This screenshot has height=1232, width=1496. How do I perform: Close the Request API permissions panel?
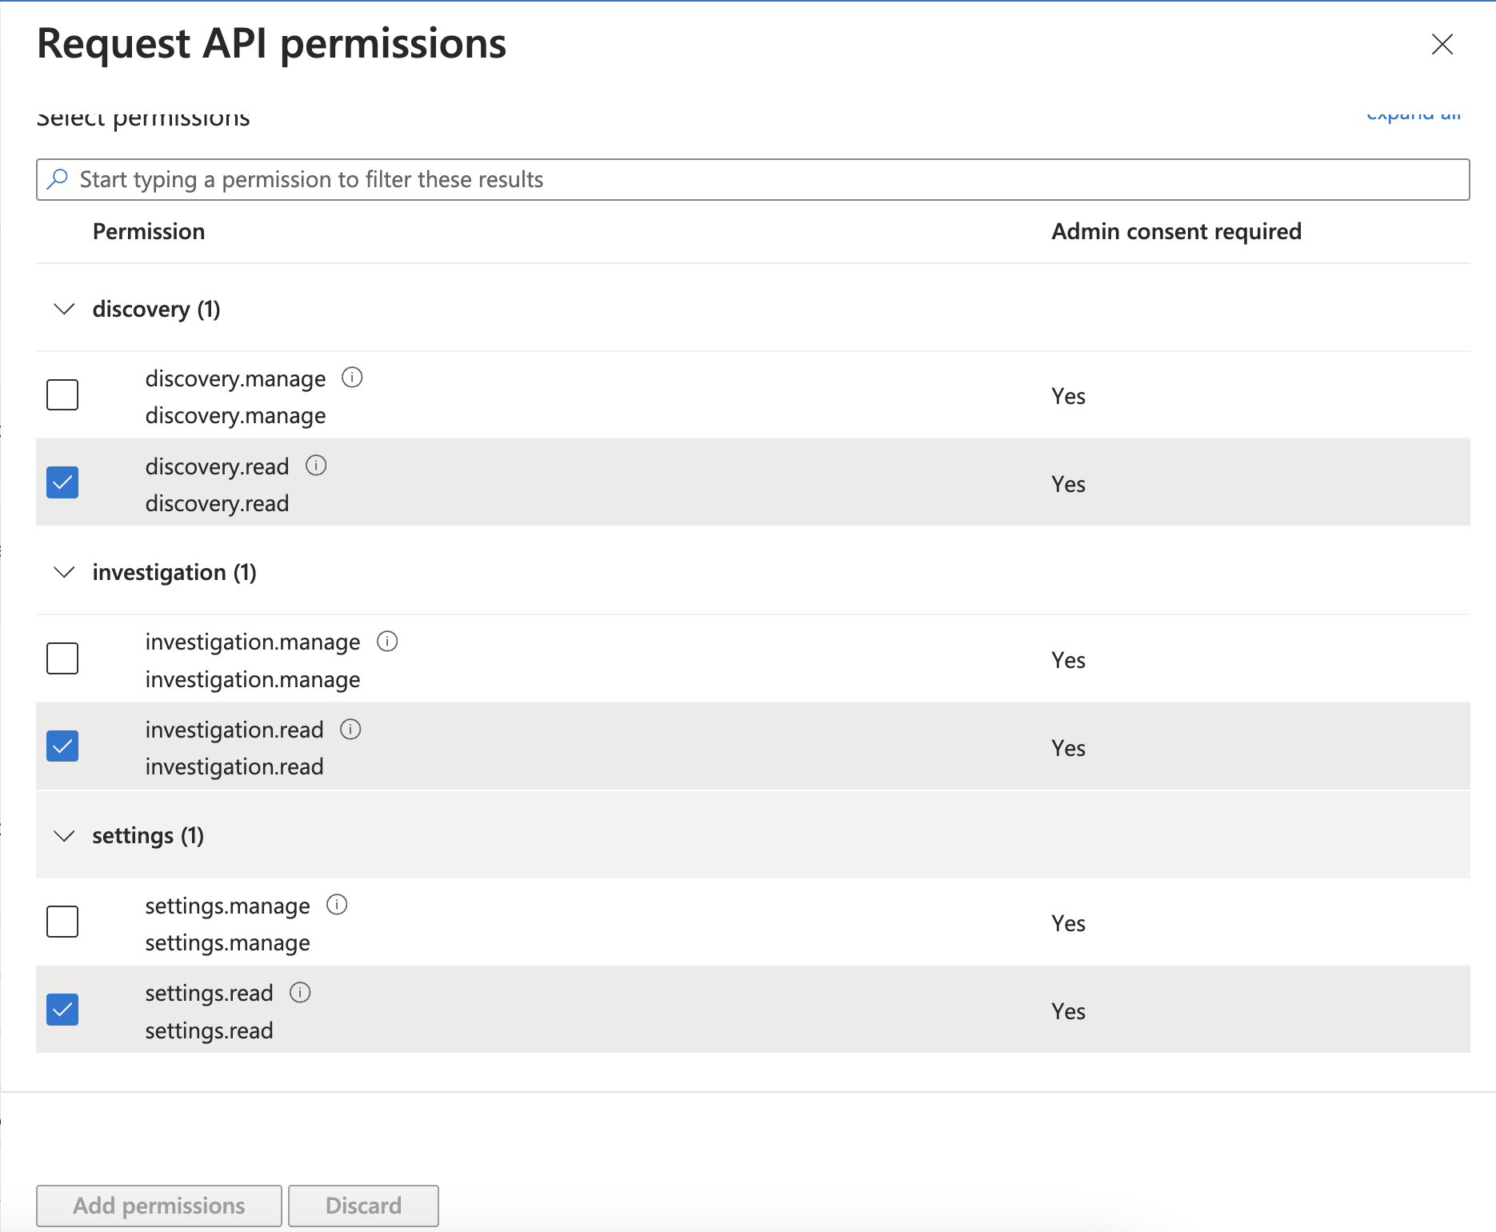click(1442, 44)
